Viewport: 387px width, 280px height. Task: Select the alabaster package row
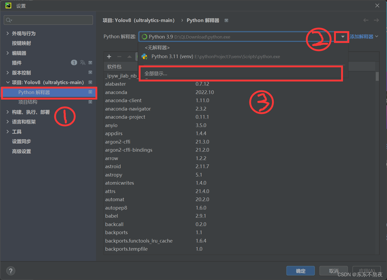click(240, 84)
